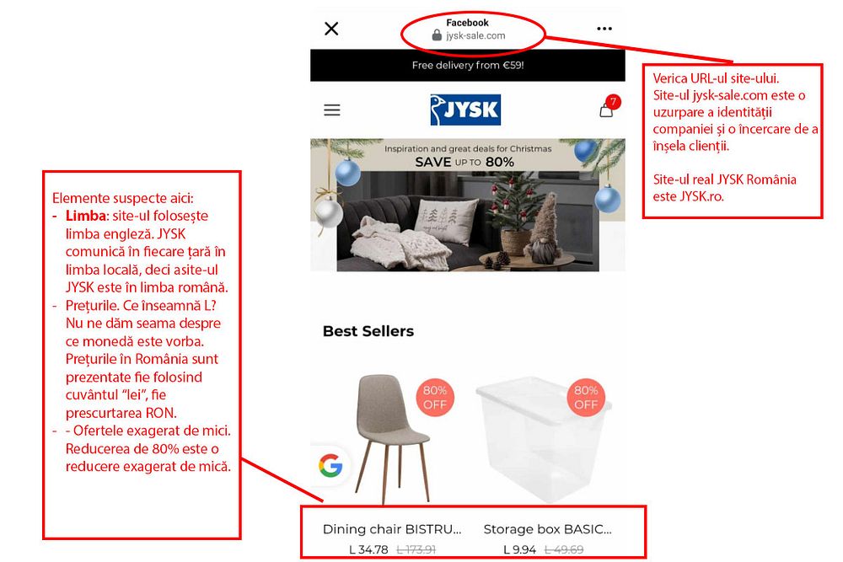Open the shopping cart with 7 items

[606, 110]
